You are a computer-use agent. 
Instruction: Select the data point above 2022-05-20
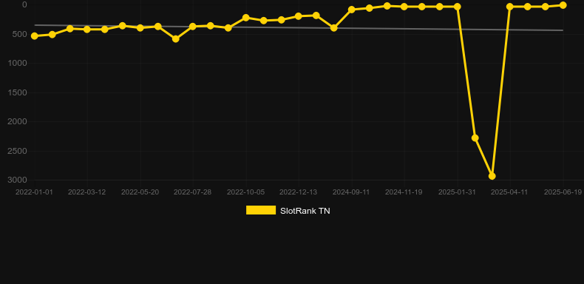[x=140, y=28]
